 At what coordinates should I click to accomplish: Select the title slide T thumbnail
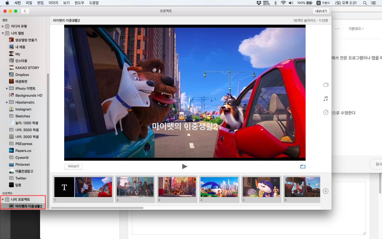pos(64,187)
